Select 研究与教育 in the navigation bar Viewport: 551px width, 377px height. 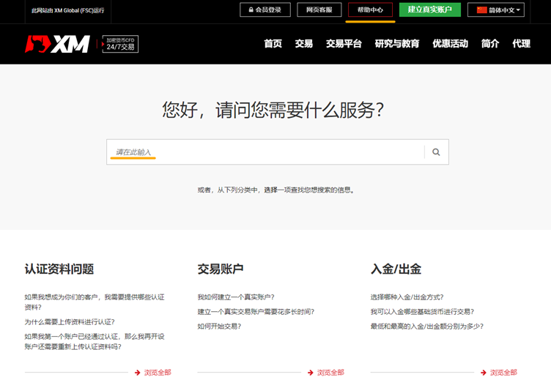pos(396,44)
